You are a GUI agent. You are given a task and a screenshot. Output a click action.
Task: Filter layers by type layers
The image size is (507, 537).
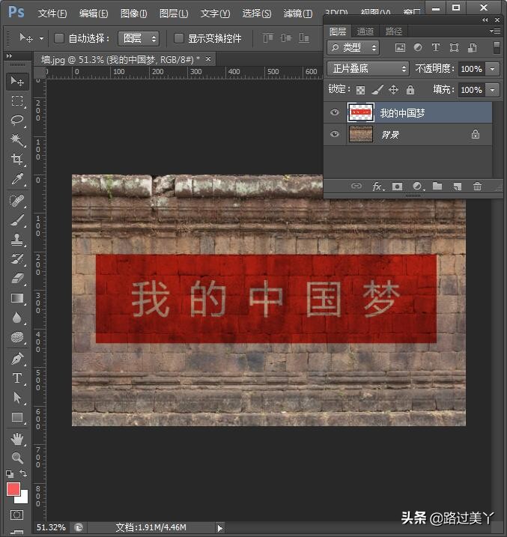pos(436,47)
